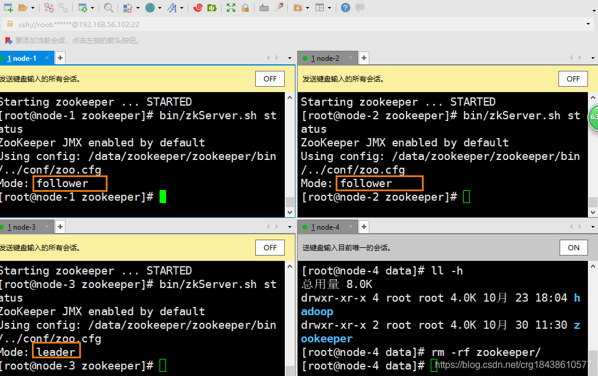Click the Disconnect session icon
This screenshot has width=598, height=376.
(x=49, y=8)
